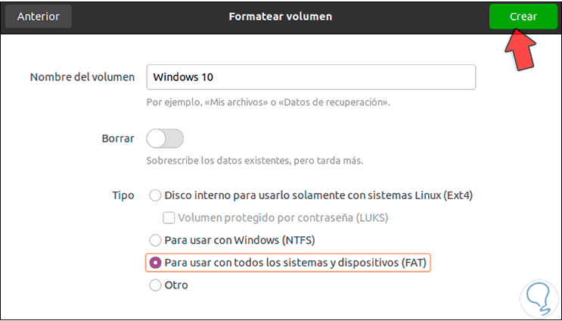Go back with the Anterior button
Image resolution: width=562 pixels, height=321 pixels.
tap(38, 16)
